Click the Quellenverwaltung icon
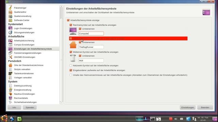The height and width of the screenshot is (122, 218). tap(10, 16)
